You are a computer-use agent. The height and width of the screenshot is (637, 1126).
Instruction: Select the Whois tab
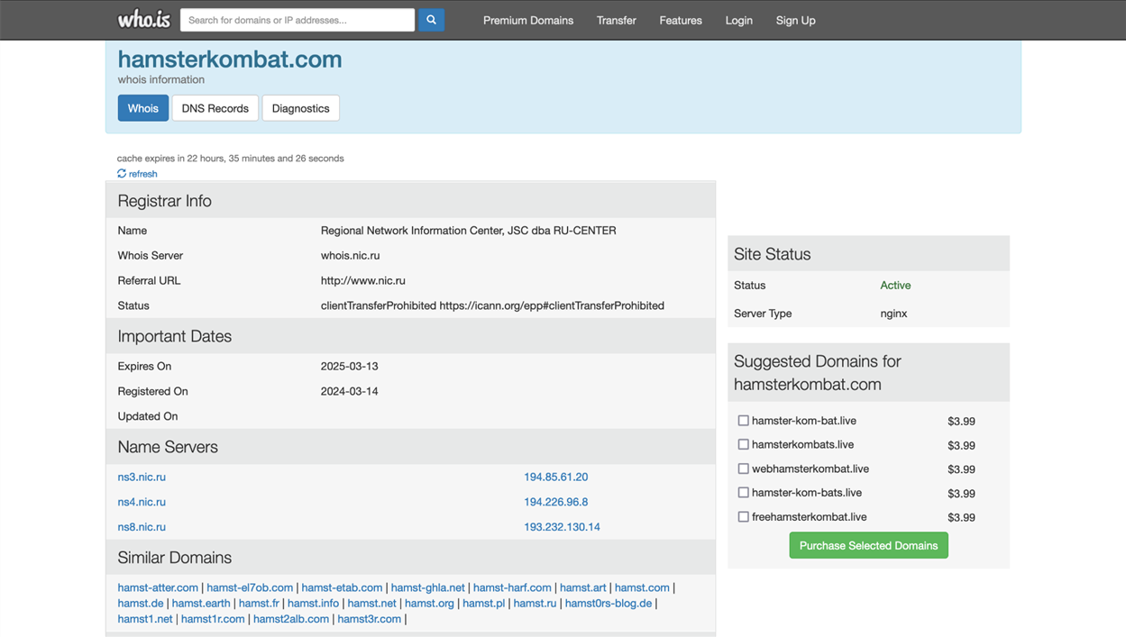[143, 108]
